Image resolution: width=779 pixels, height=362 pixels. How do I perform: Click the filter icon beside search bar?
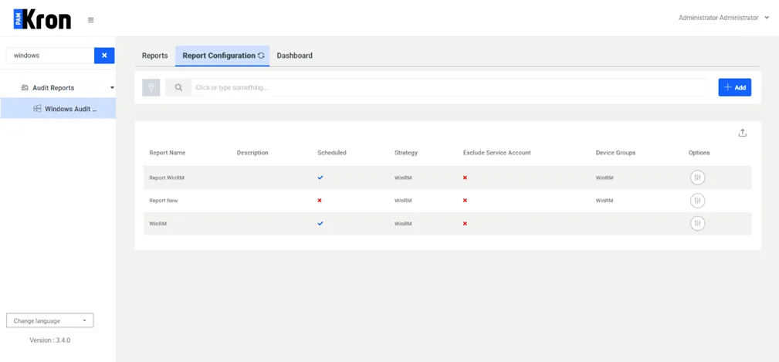(x=151, y=87)
